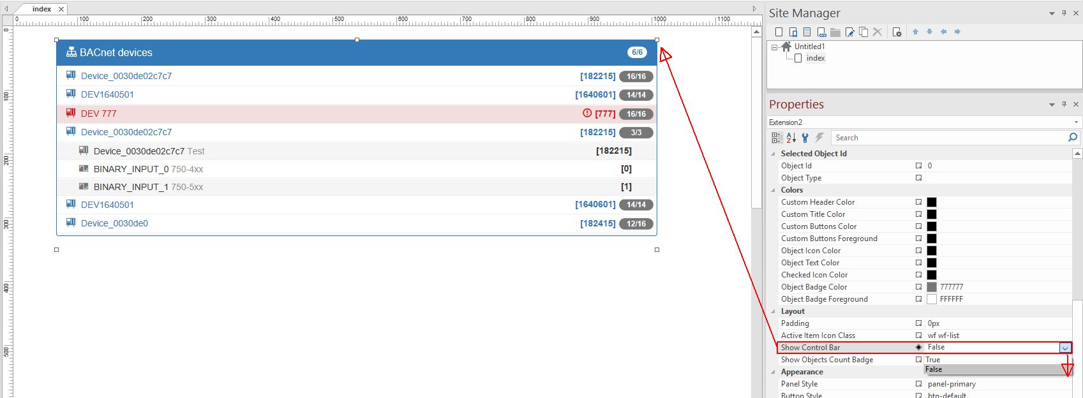Toggle property marker for Active Item Icon Class

point(919,335)
